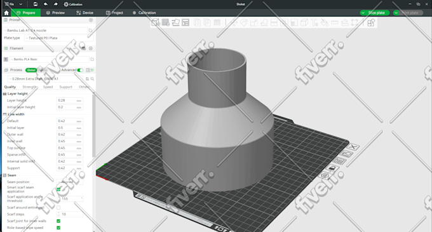Open the Seam position dropdown
Viewport: 432px width, 232px height.
(70, 182)
